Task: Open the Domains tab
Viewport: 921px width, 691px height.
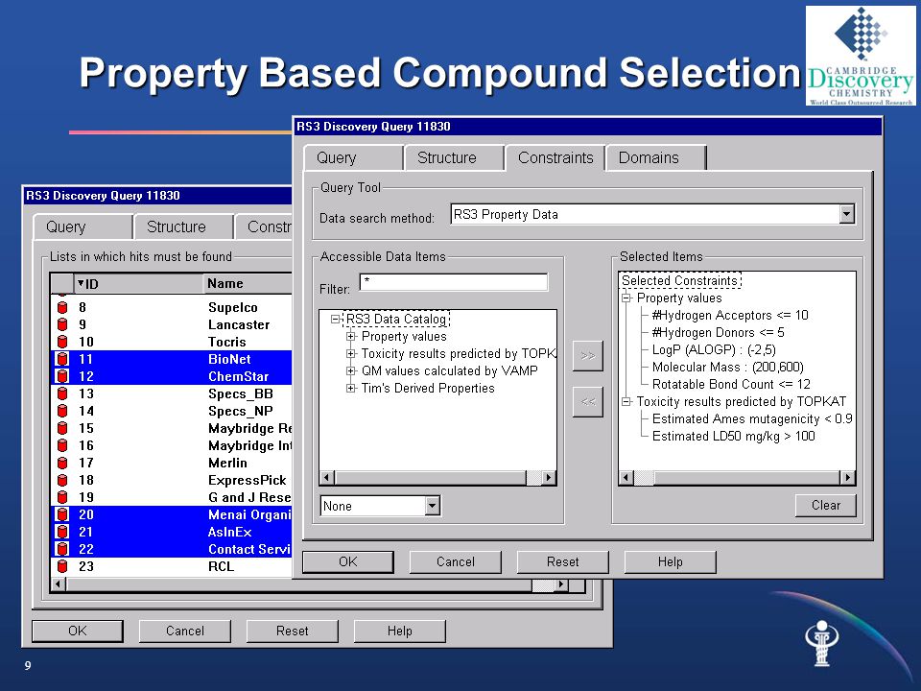Action: point(655,157)
